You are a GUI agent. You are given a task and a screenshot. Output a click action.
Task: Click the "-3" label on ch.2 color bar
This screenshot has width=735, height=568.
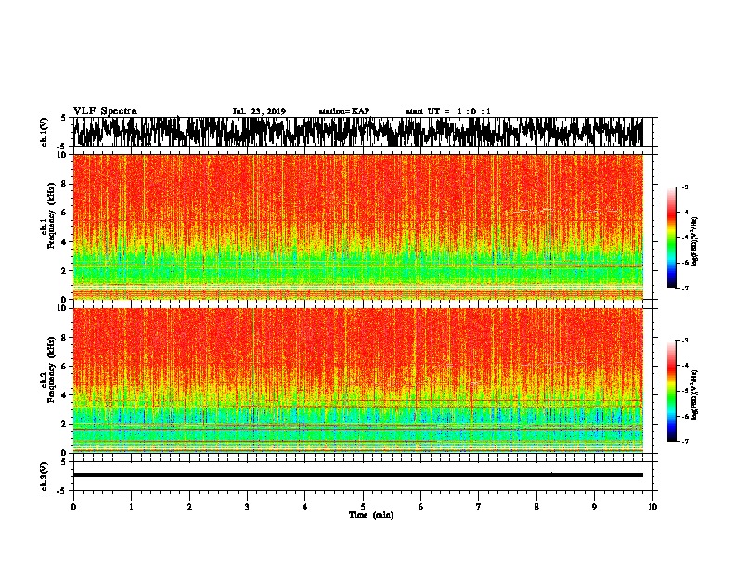pyautogui.click(x=684, y=341)
